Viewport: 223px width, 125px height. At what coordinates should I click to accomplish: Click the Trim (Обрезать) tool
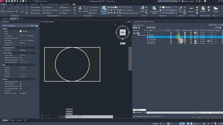pos(64,7)
